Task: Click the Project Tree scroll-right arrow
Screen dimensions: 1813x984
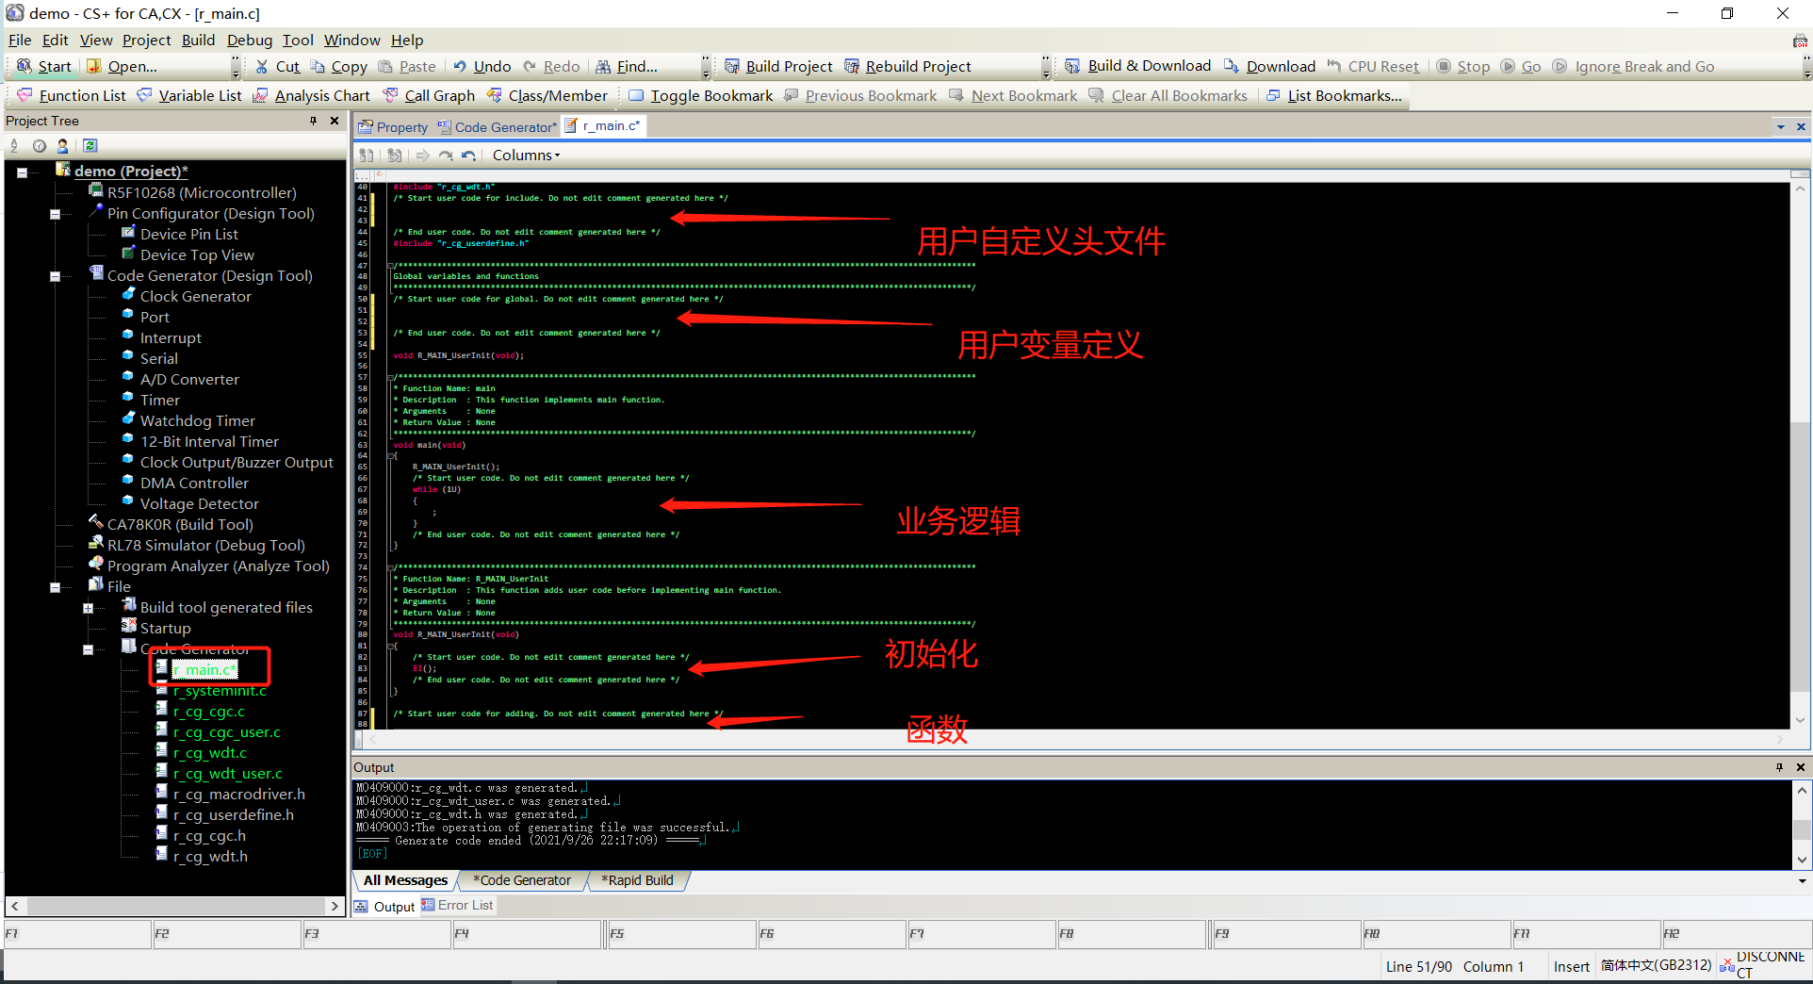Action: [x=335, y=906]
